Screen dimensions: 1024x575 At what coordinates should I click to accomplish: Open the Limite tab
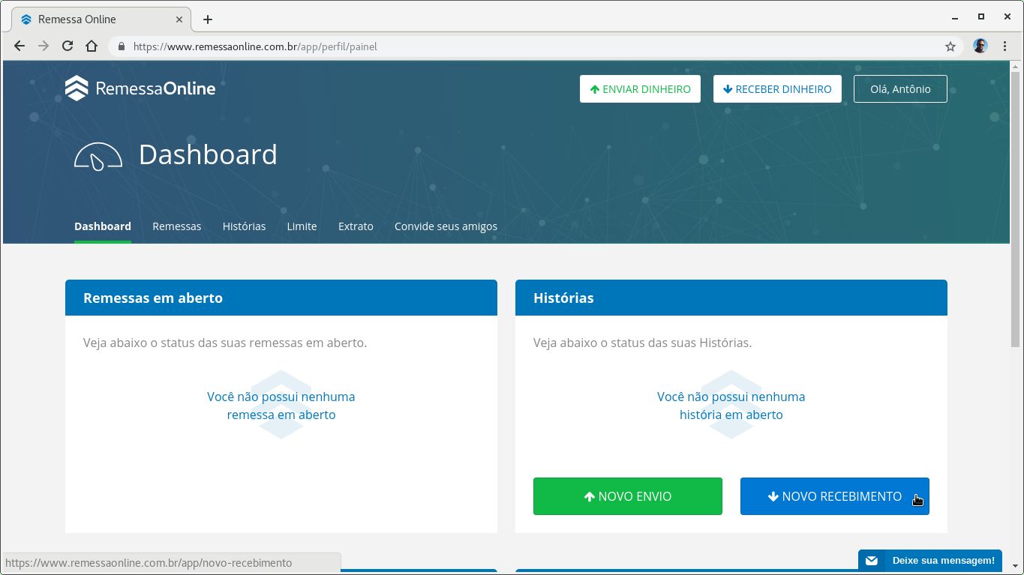click(302, 226)
